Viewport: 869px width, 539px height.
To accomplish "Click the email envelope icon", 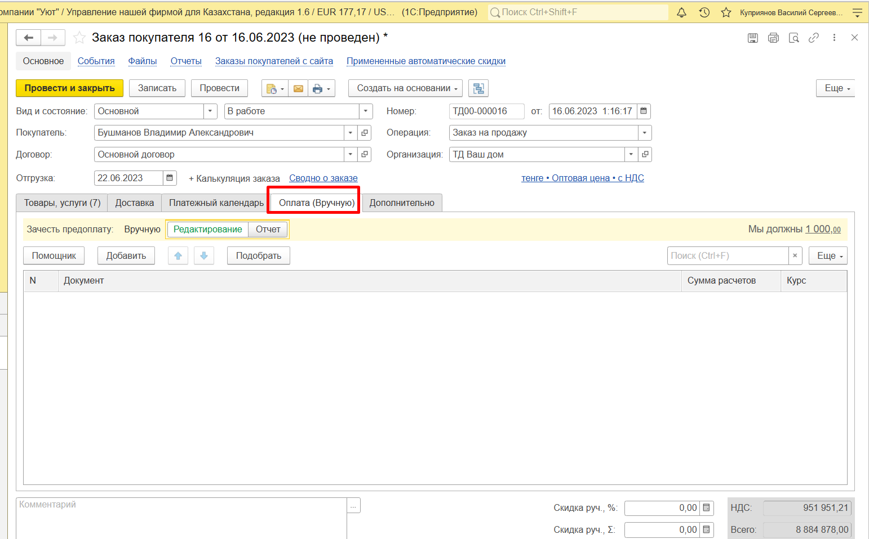I will tap(298, 88).
